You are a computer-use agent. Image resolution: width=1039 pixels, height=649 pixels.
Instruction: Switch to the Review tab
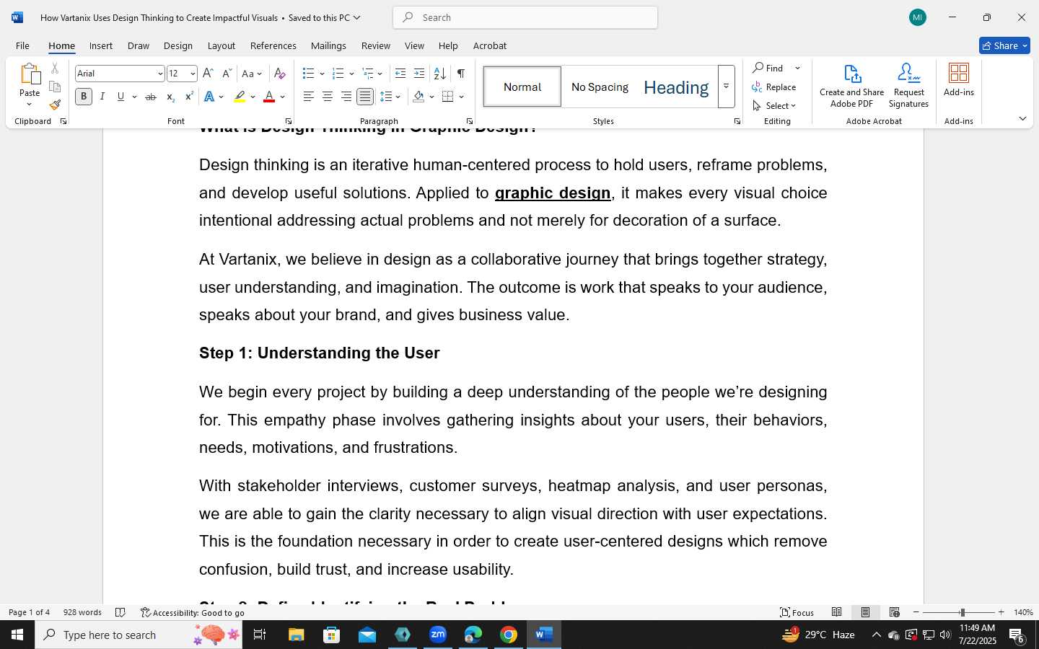(376, 45)
